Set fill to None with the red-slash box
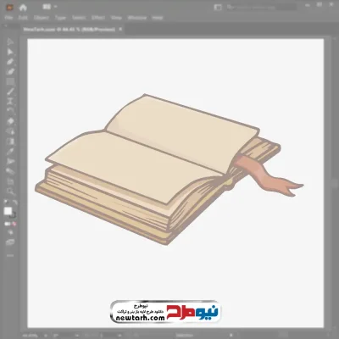The height and width of the screenshot is (339, 339). [14, 224]
